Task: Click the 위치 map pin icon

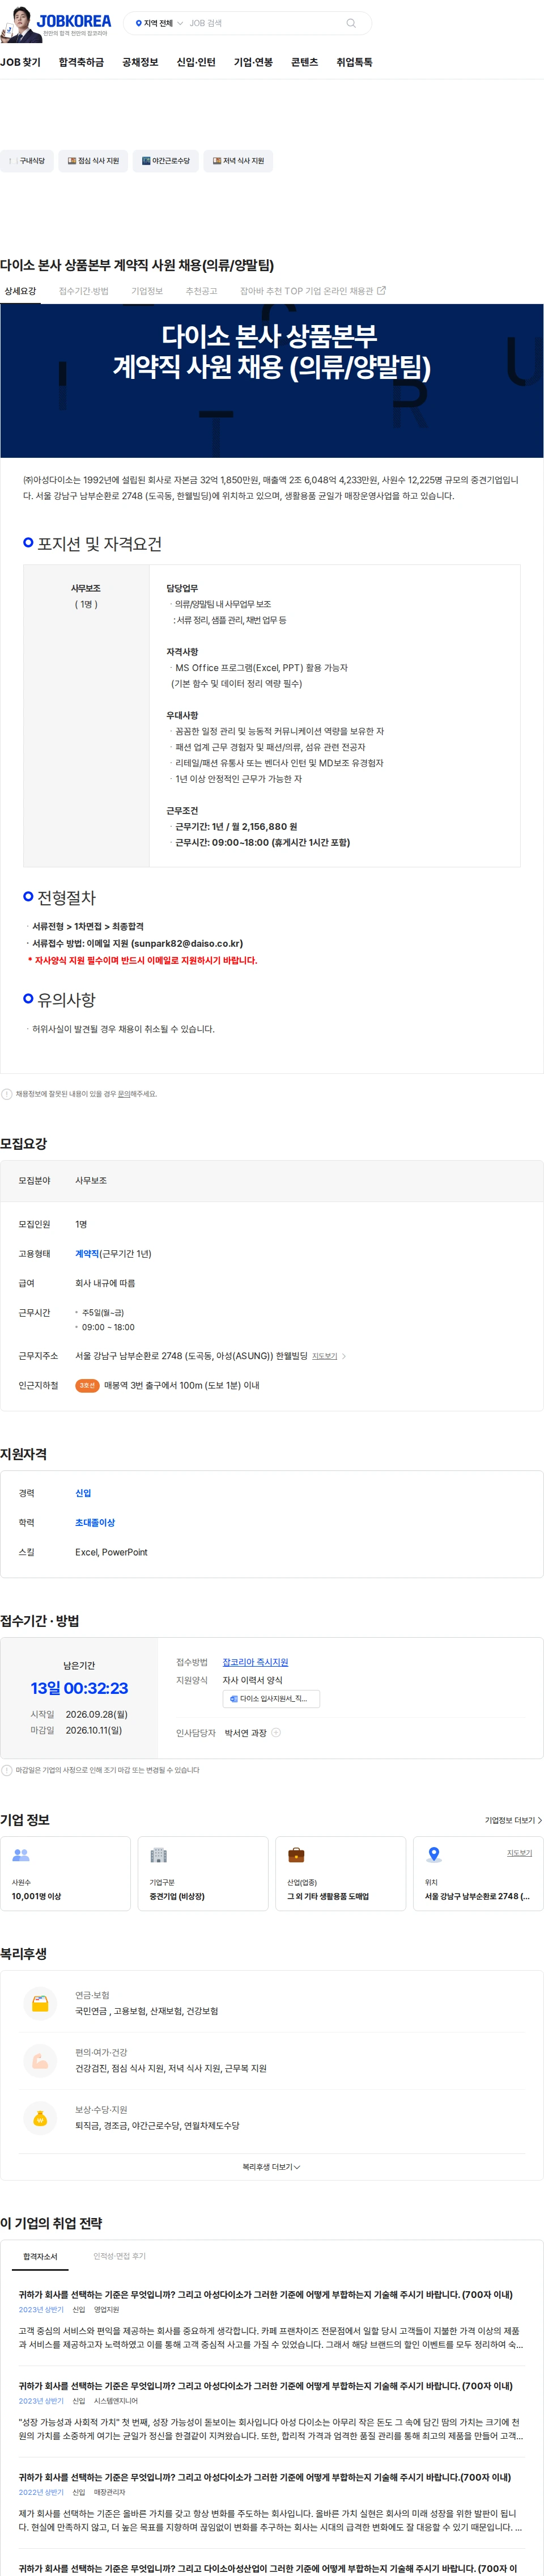Action: click(x=434, y=1855)
